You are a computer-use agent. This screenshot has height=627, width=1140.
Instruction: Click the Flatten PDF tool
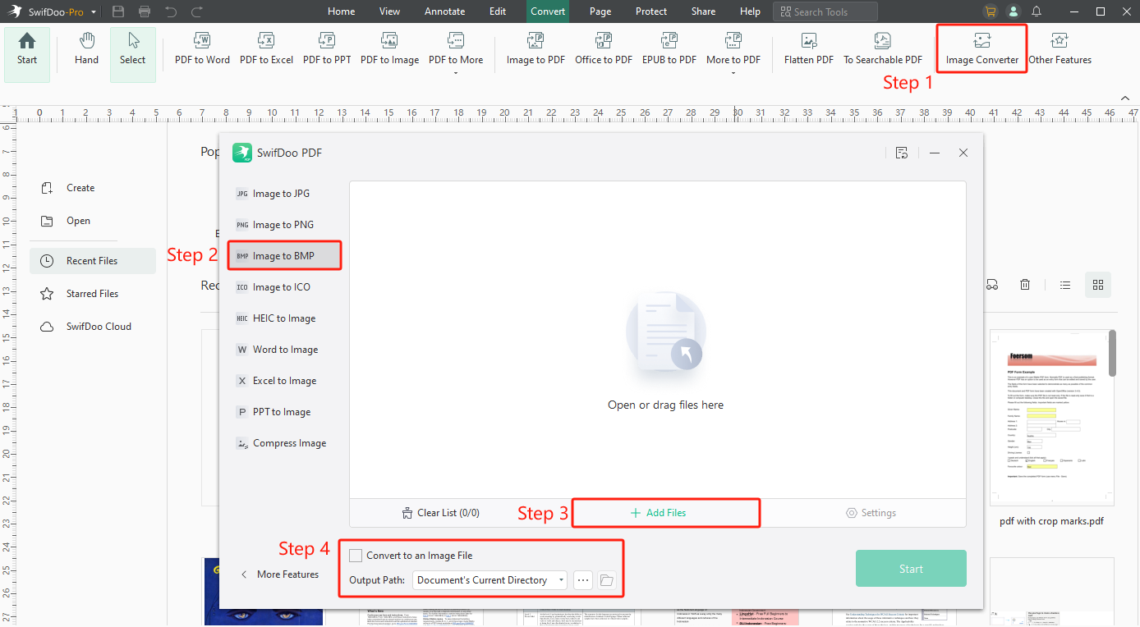[x=809, y=50]
